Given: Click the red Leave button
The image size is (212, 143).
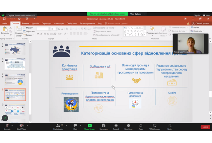Looking at the screenshot, I should click(205, 127).
